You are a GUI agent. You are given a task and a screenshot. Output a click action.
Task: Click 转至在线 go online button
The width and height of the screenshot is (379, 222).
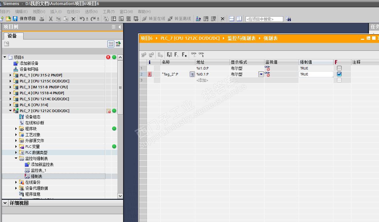tap(154, 19)
